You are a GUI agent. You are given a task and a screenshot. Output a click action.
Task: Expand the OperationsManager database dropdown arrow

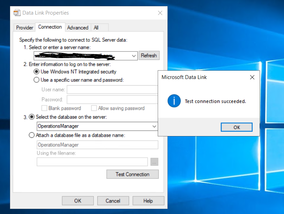(x=154, y=126)
